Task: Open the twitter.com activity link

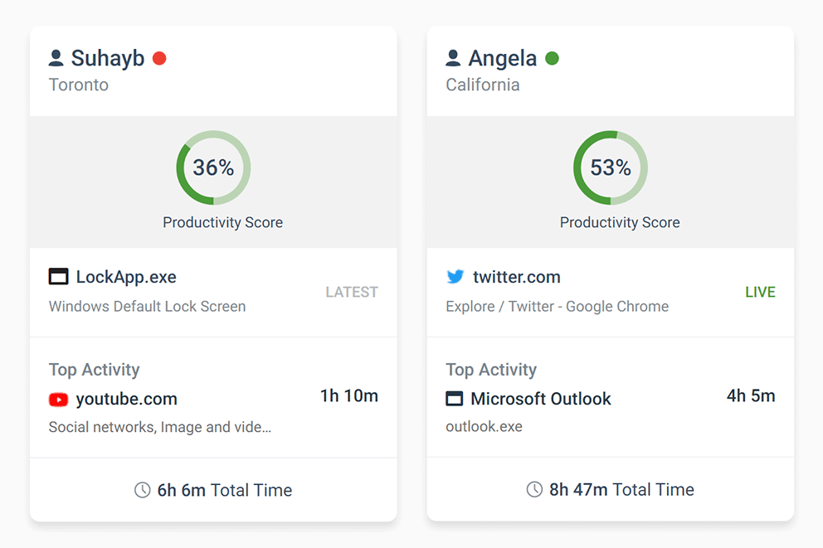Action: (516, 277)
